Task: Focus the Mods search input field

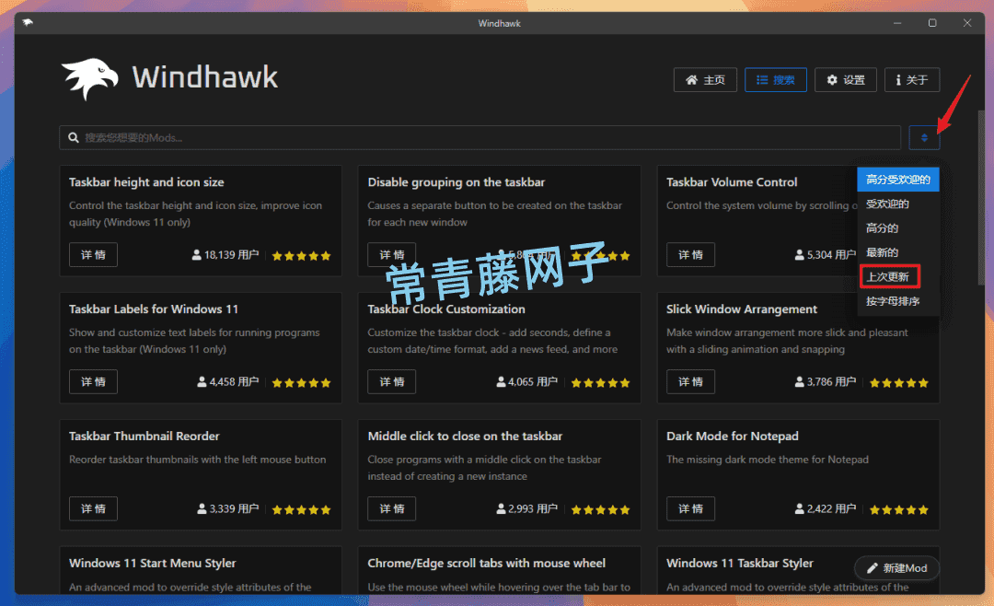Action: pyautogui.click(x=480, y=138)
